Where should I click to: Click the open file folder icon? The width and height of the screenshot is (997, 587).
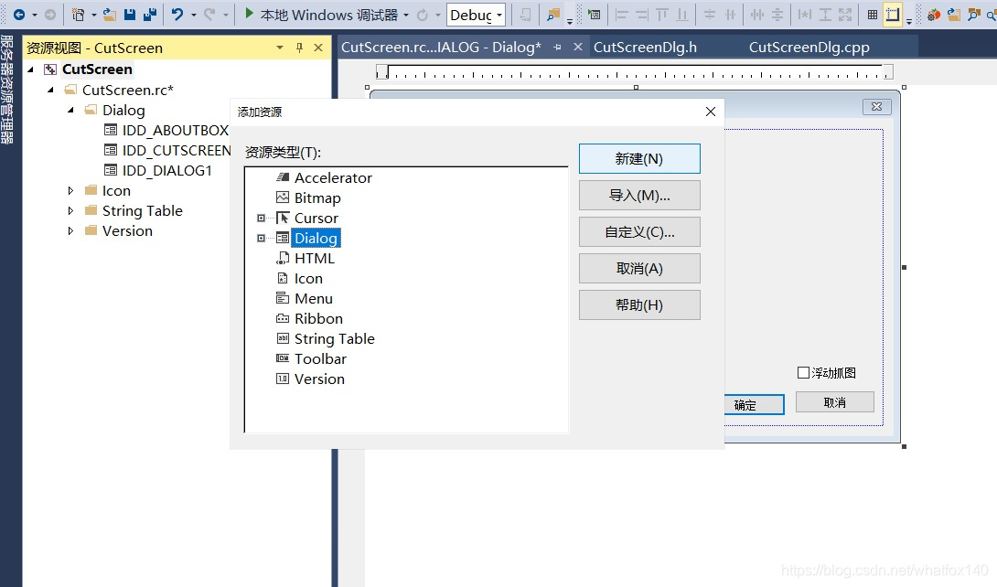110,15
